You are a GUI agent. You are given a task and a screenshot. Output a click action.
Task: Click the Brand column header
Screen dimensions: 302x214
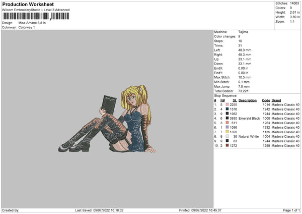coord(276,100)
